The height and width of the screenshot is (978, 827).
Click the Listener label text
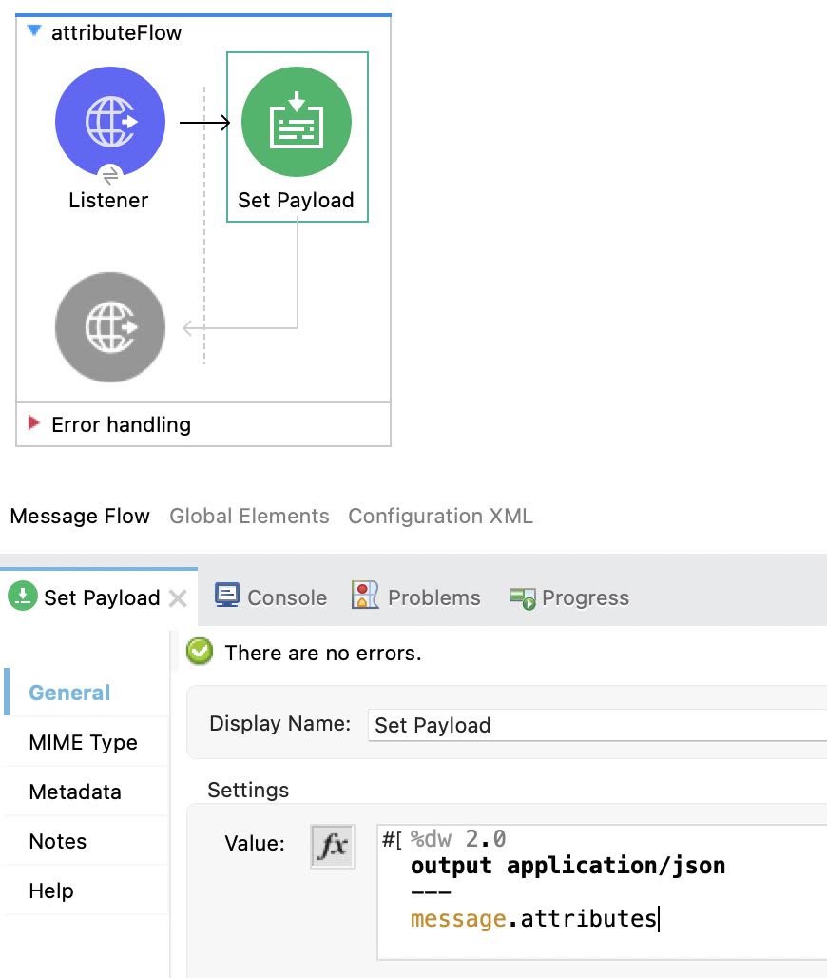(108, 200)
